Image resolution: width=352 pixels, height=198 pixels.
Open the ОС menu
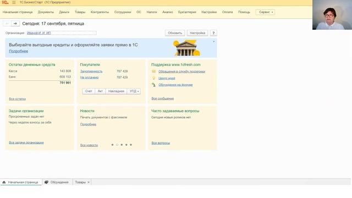coord(139,12)
